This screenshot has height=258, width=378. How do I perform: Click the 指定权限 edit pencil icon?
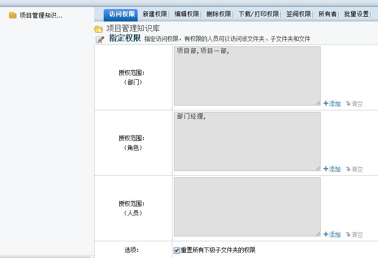click(100, 39)
